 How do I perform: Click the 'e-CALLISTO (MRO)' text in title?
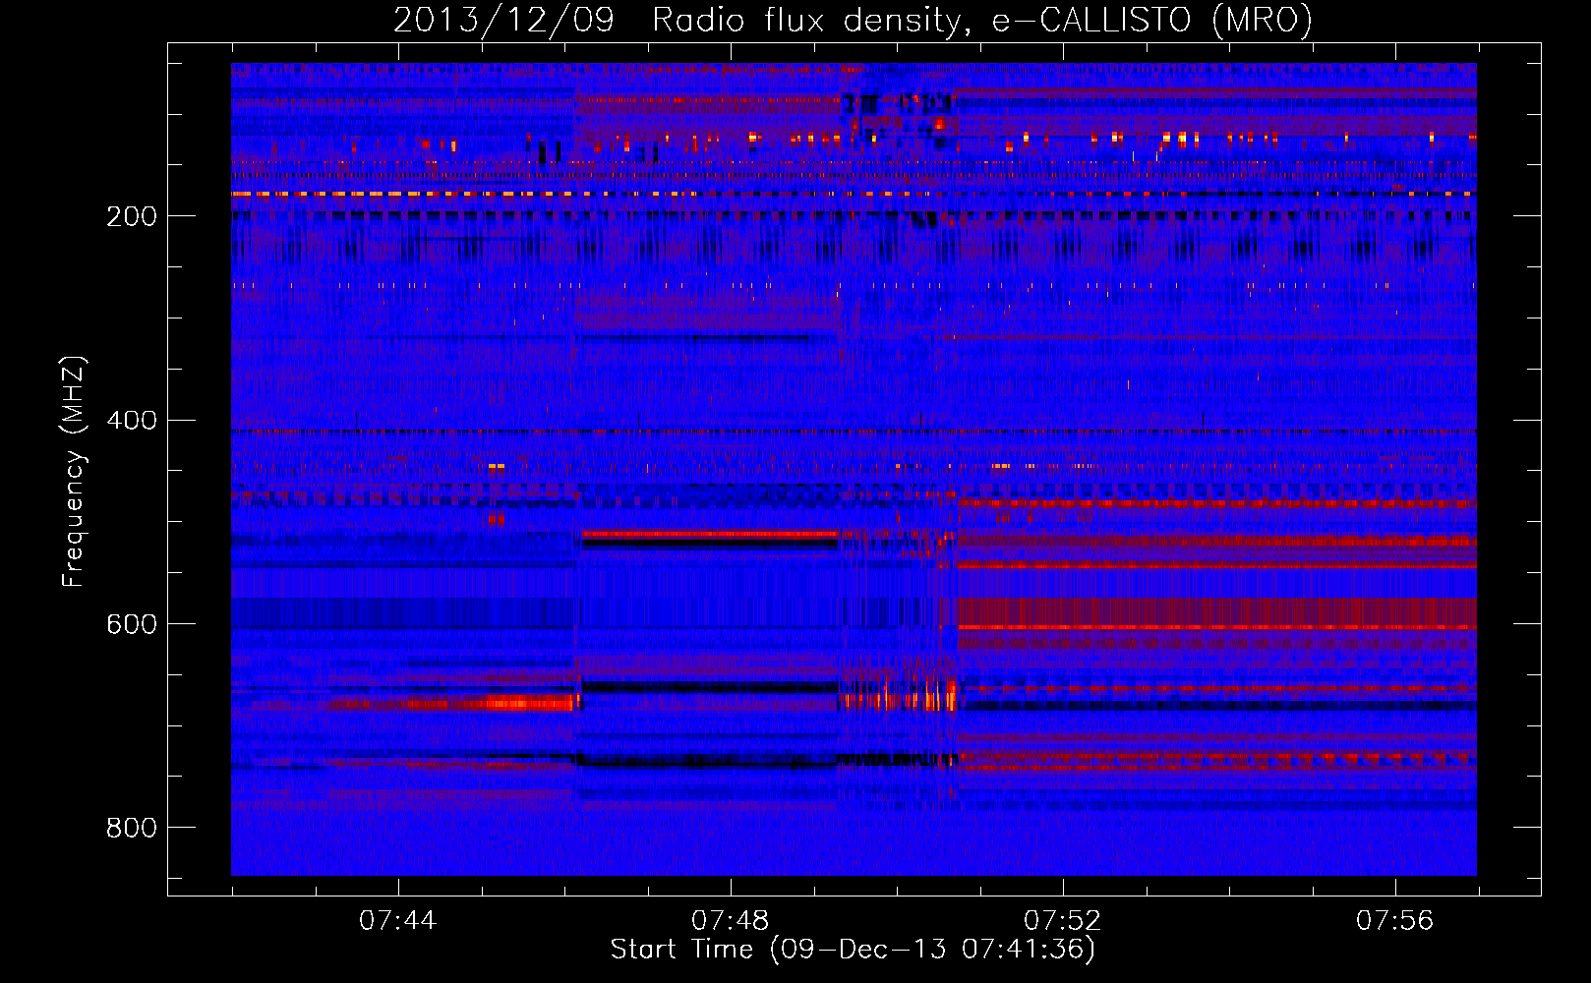[x=1152, y=21]
